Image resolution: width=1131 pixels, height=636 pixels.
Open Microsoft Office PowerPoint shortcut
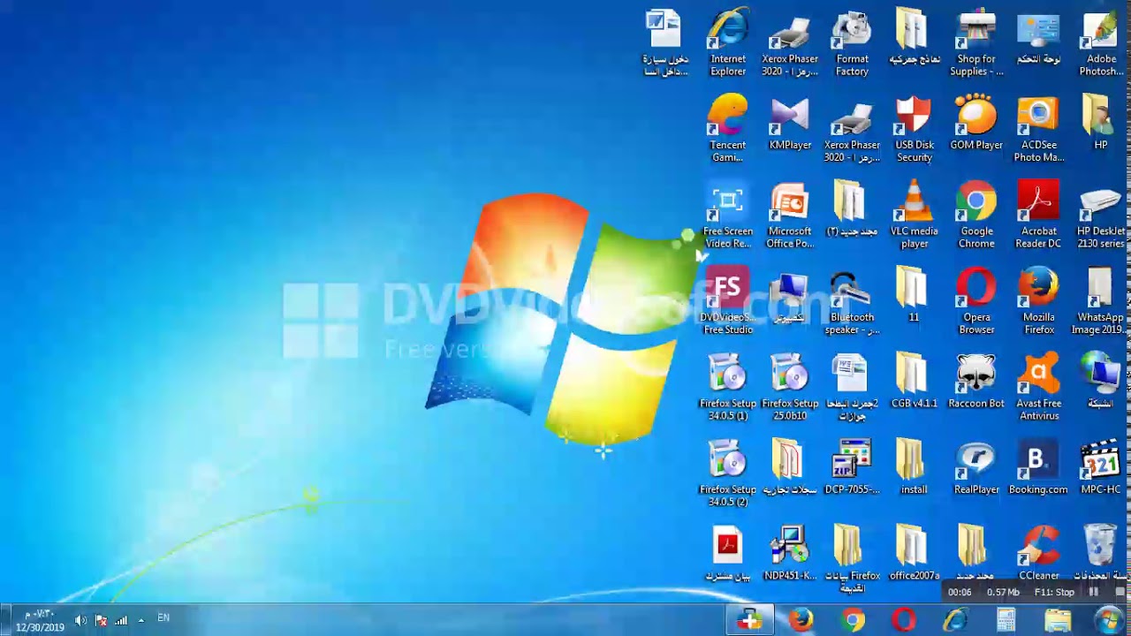tap(790, 216)
